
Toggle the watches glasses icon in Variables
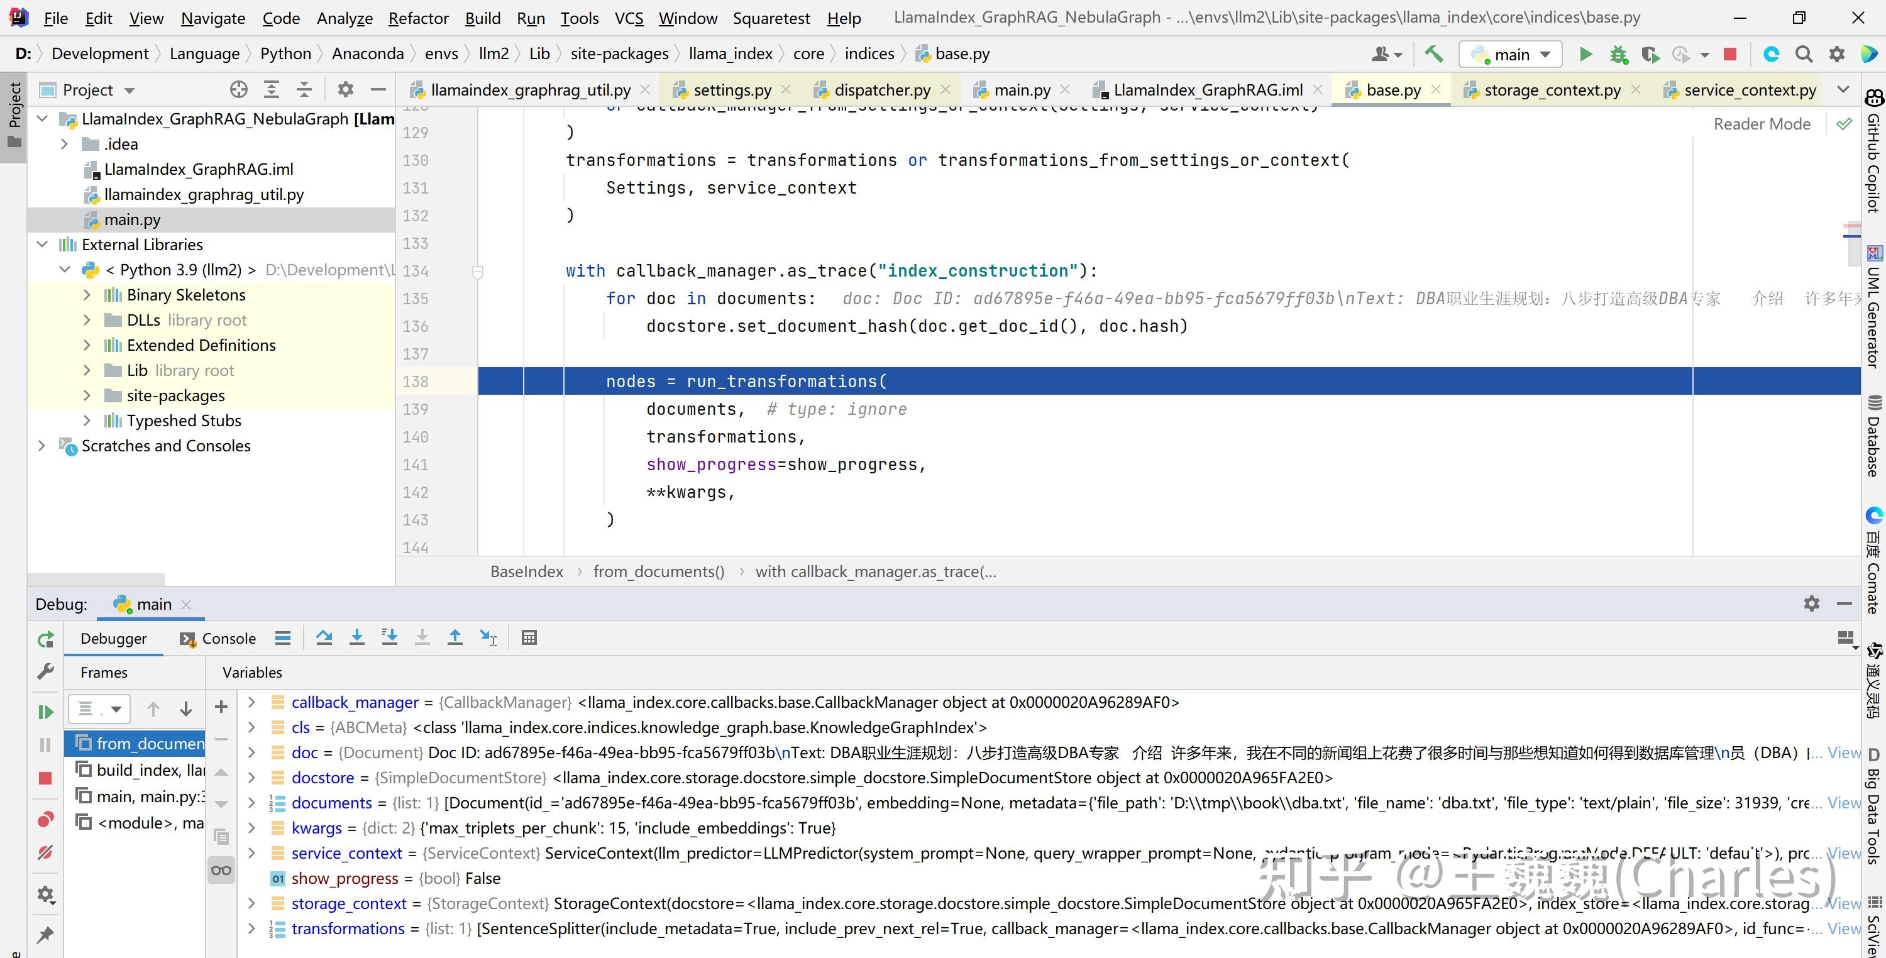point(221,870)
